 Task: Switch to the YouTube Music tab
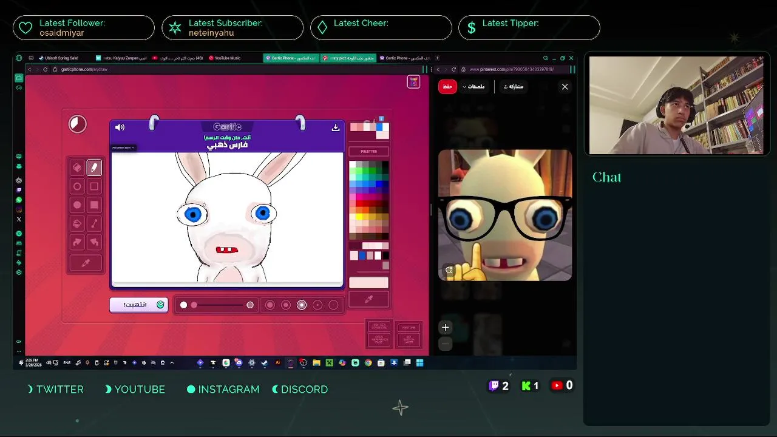click(227, 58)
